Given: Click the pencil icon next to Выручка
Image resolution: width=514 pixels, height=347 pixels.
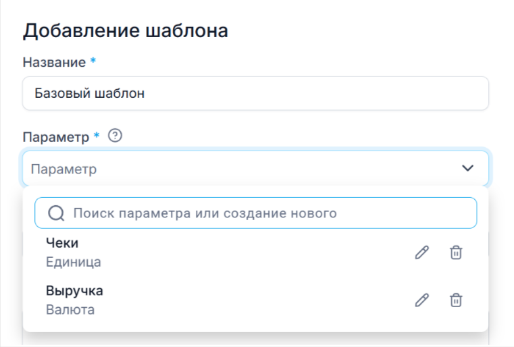Looking at the screenshot, I should point(422,300).
